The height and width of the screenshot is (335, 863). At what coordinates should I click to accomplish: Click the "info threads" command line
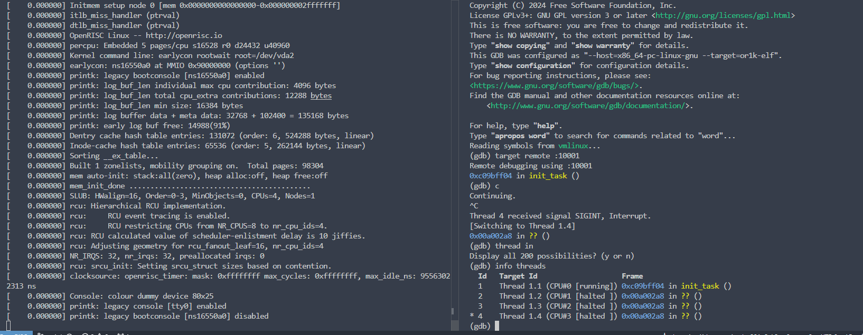pos(508,266)
